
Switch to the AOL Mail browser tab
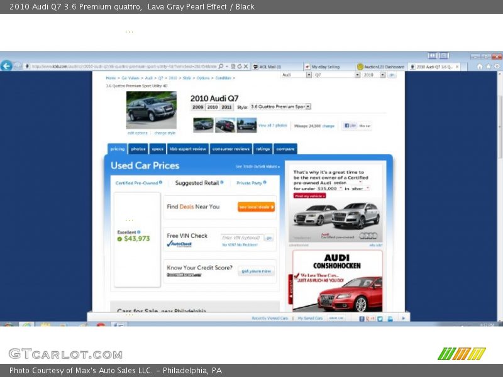[x=277, y=67]
